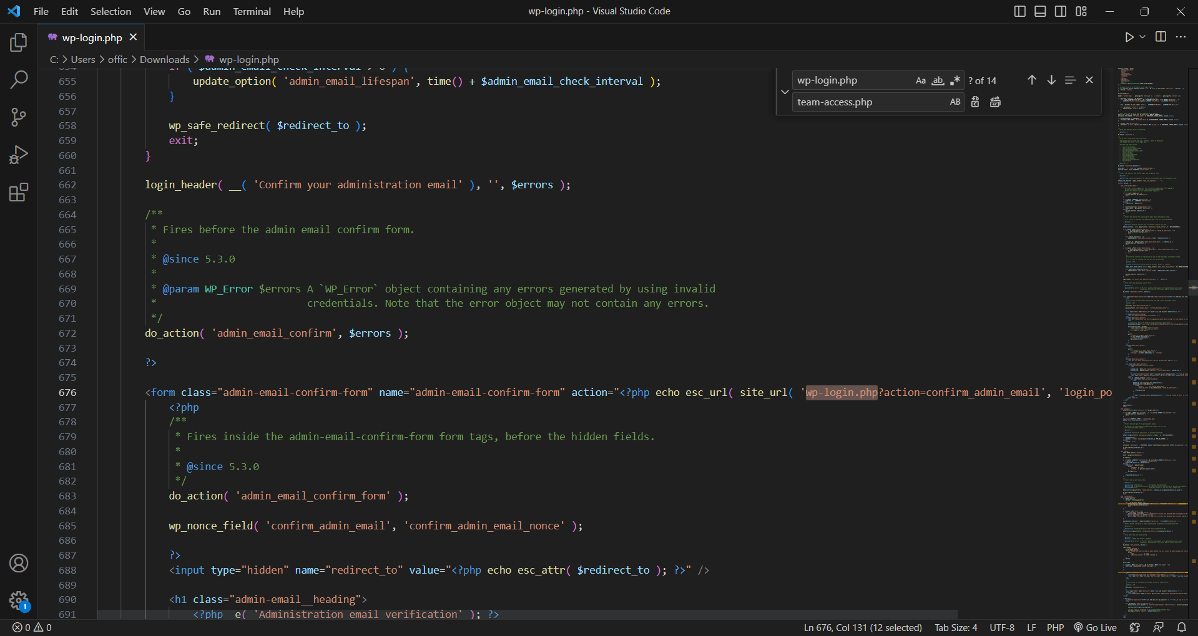Click the feedback icon in status bar

pyautogui.click(x=1159, y=627)
